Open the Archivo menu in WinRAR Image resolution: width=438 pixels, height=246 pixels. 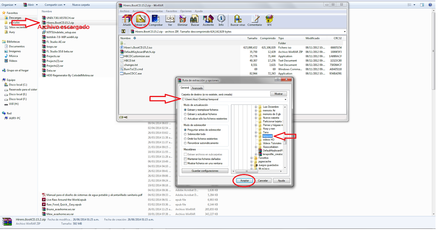pyautogui.click(x=125, y=11)
